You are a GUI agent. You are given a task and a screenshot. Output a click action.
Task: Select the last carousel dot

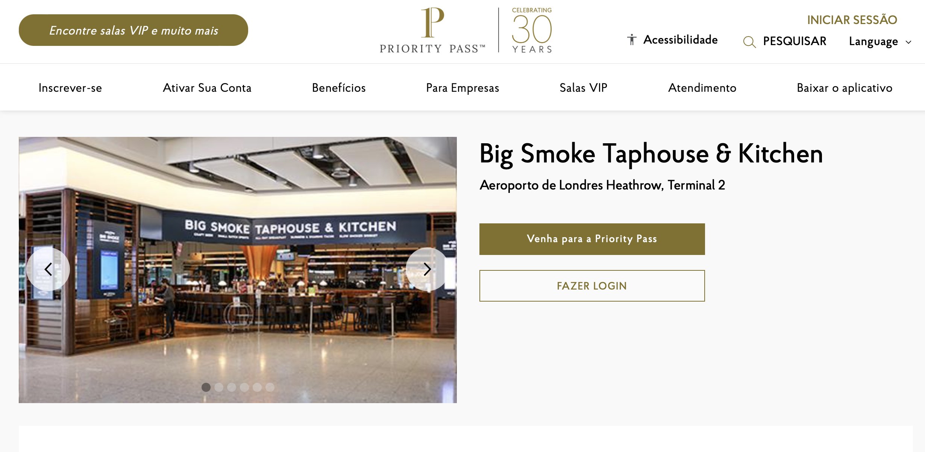(270, 387)
